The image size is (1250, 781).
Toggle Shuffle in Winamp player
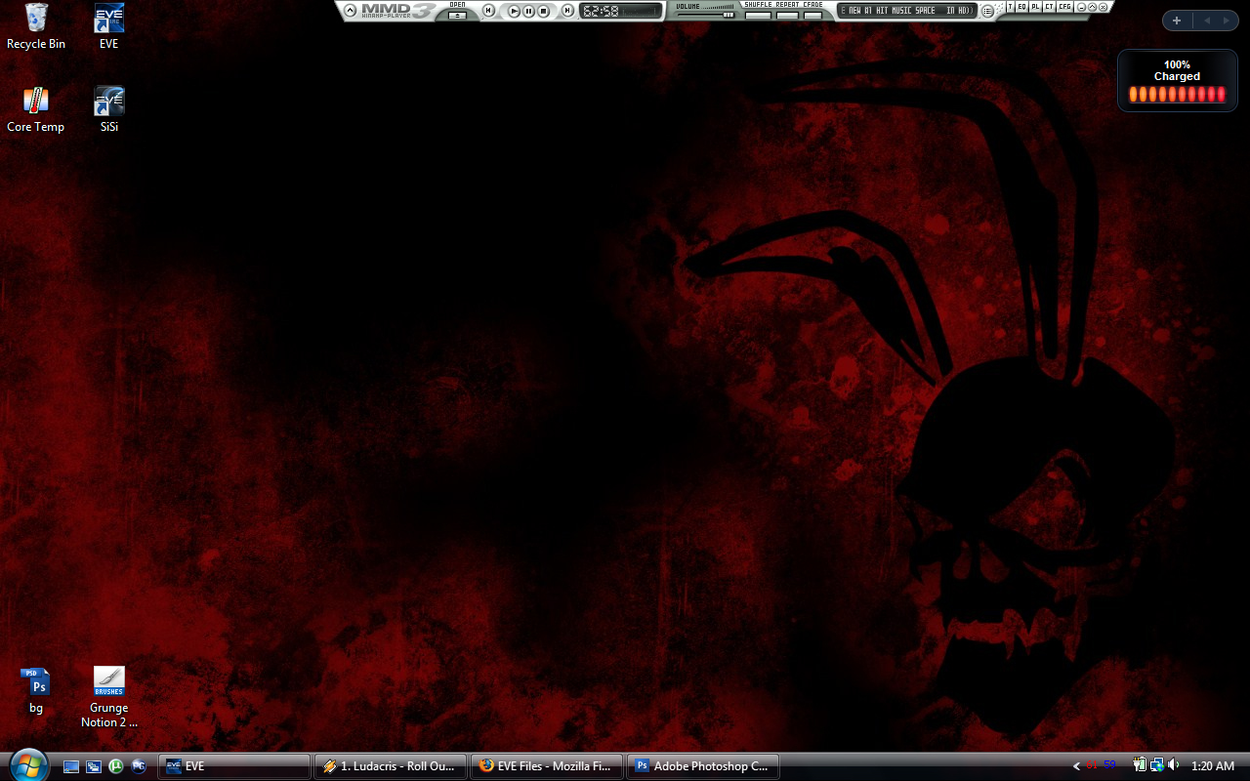758,15
